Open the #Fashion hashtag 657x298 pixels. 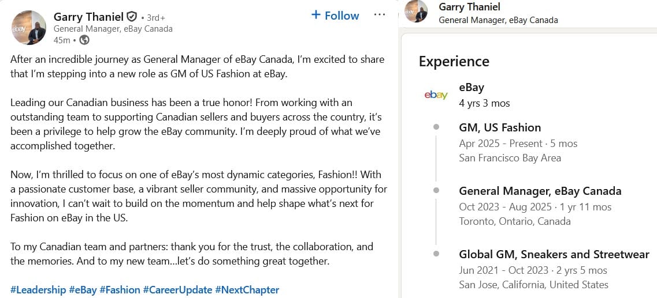click(120, 290)
